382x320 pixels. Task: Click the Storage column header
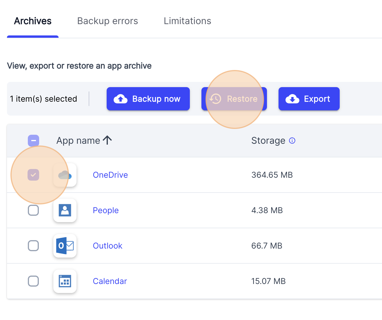[268, 141]
